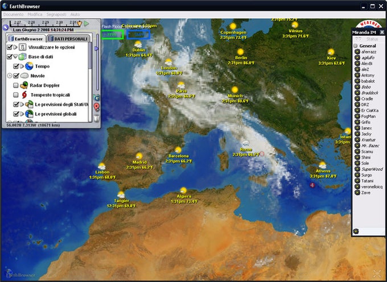This screenshot has height=282, width=387.
Task: Click the Base di dati cube icon
Action: [x=22, y=57]
